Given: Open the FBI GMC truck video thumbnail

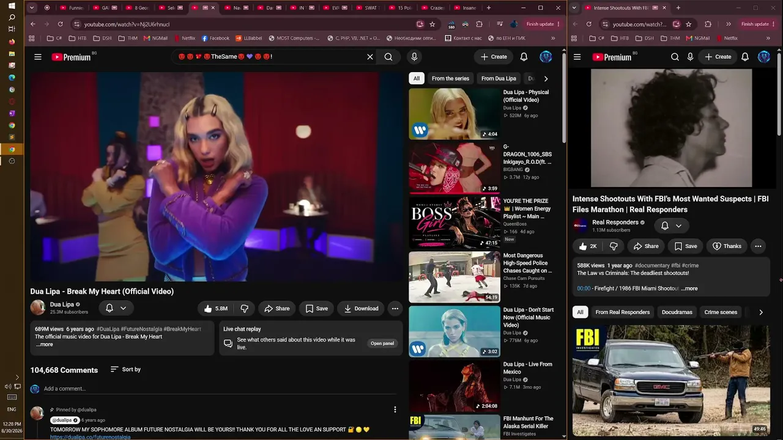Looking at the screenshot, I should click(671, 380).
